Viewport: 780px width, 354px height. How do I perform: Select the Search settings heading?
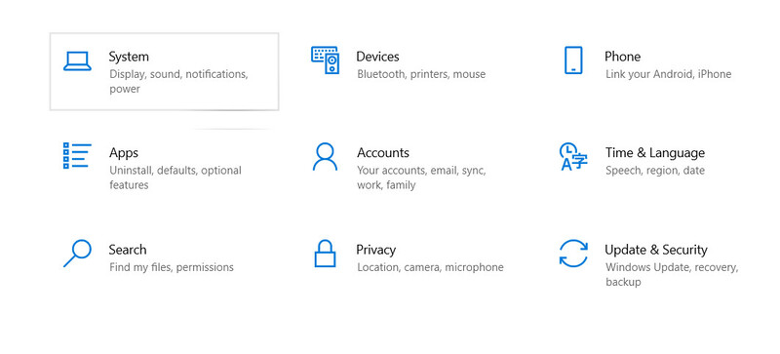pyautogui.click(x=128, y=250)
